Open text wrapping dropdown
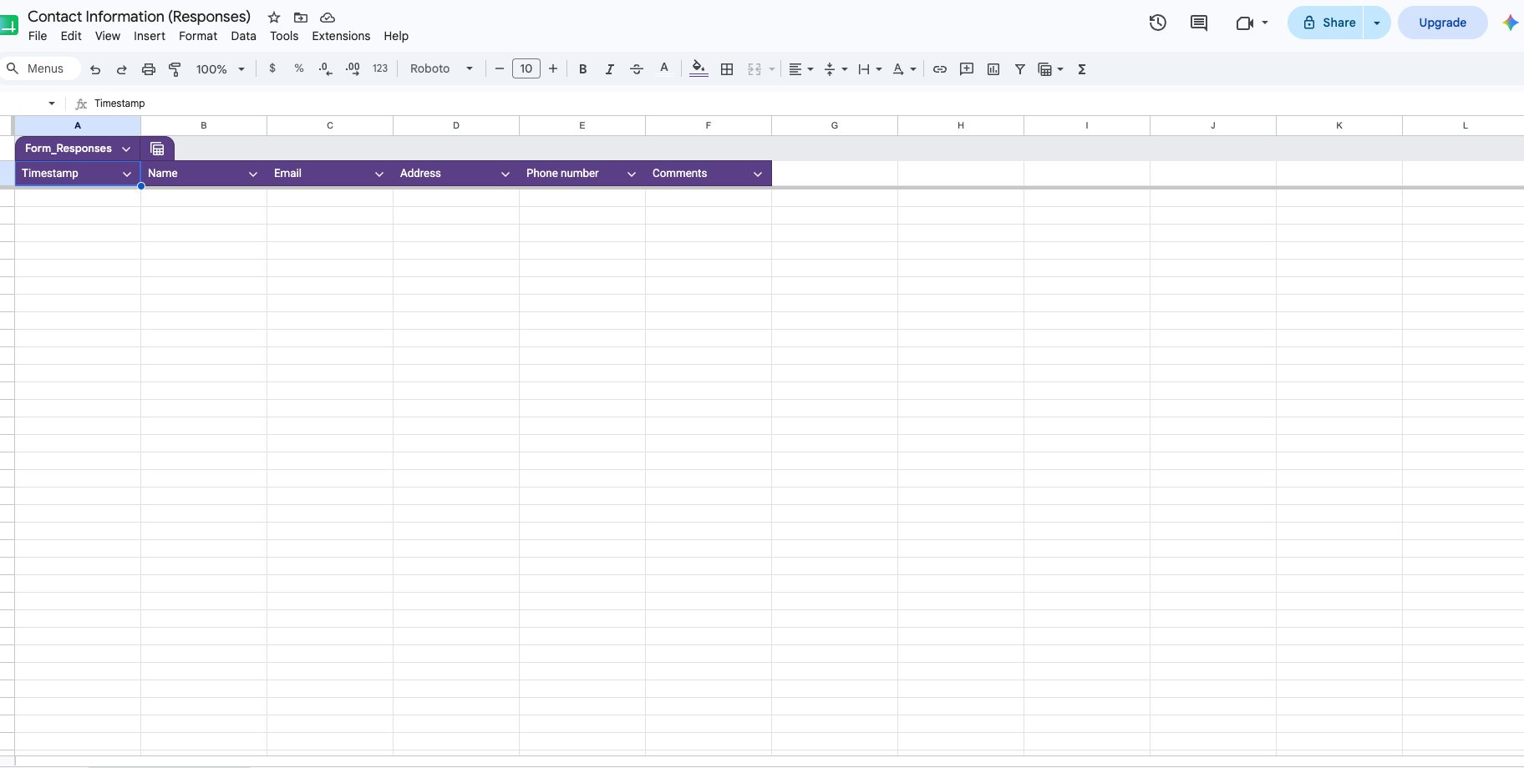 [x=870, y=69]
